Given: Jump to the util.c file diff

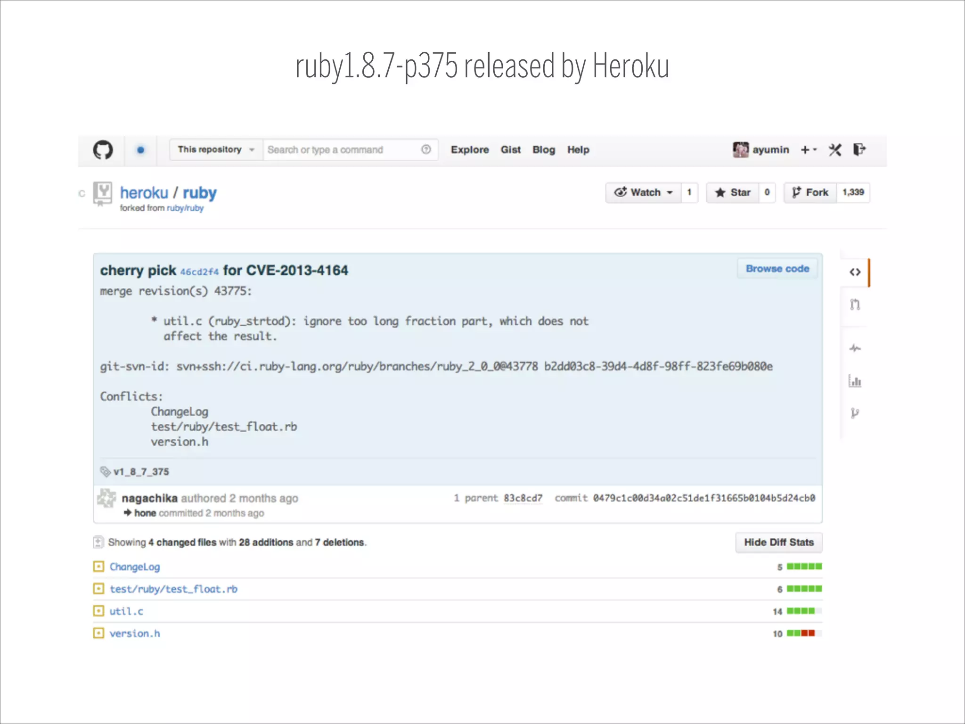Looking at the screenshot, I should 126,611.
